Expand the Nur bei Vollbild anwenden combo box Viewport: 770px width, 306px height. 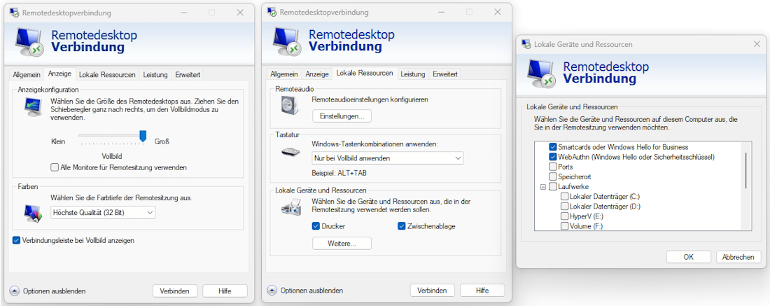tap(387, 158)
